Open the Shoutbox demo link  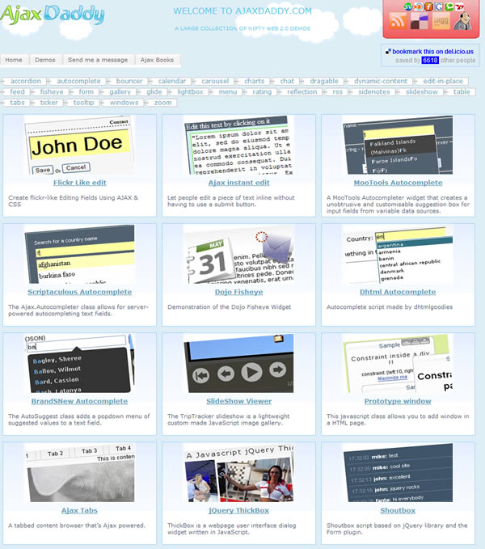coord(397,510)
